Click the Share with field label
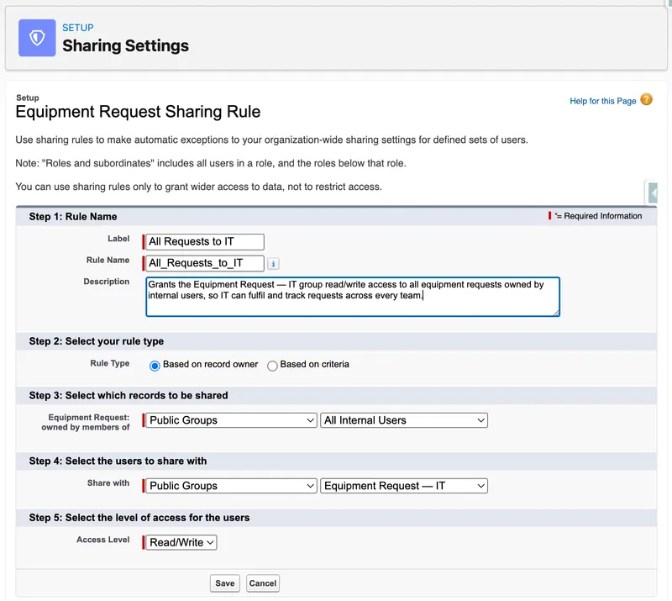Image resolution: width=672 pixels, height=601 pixels. [x=108, y=483]
